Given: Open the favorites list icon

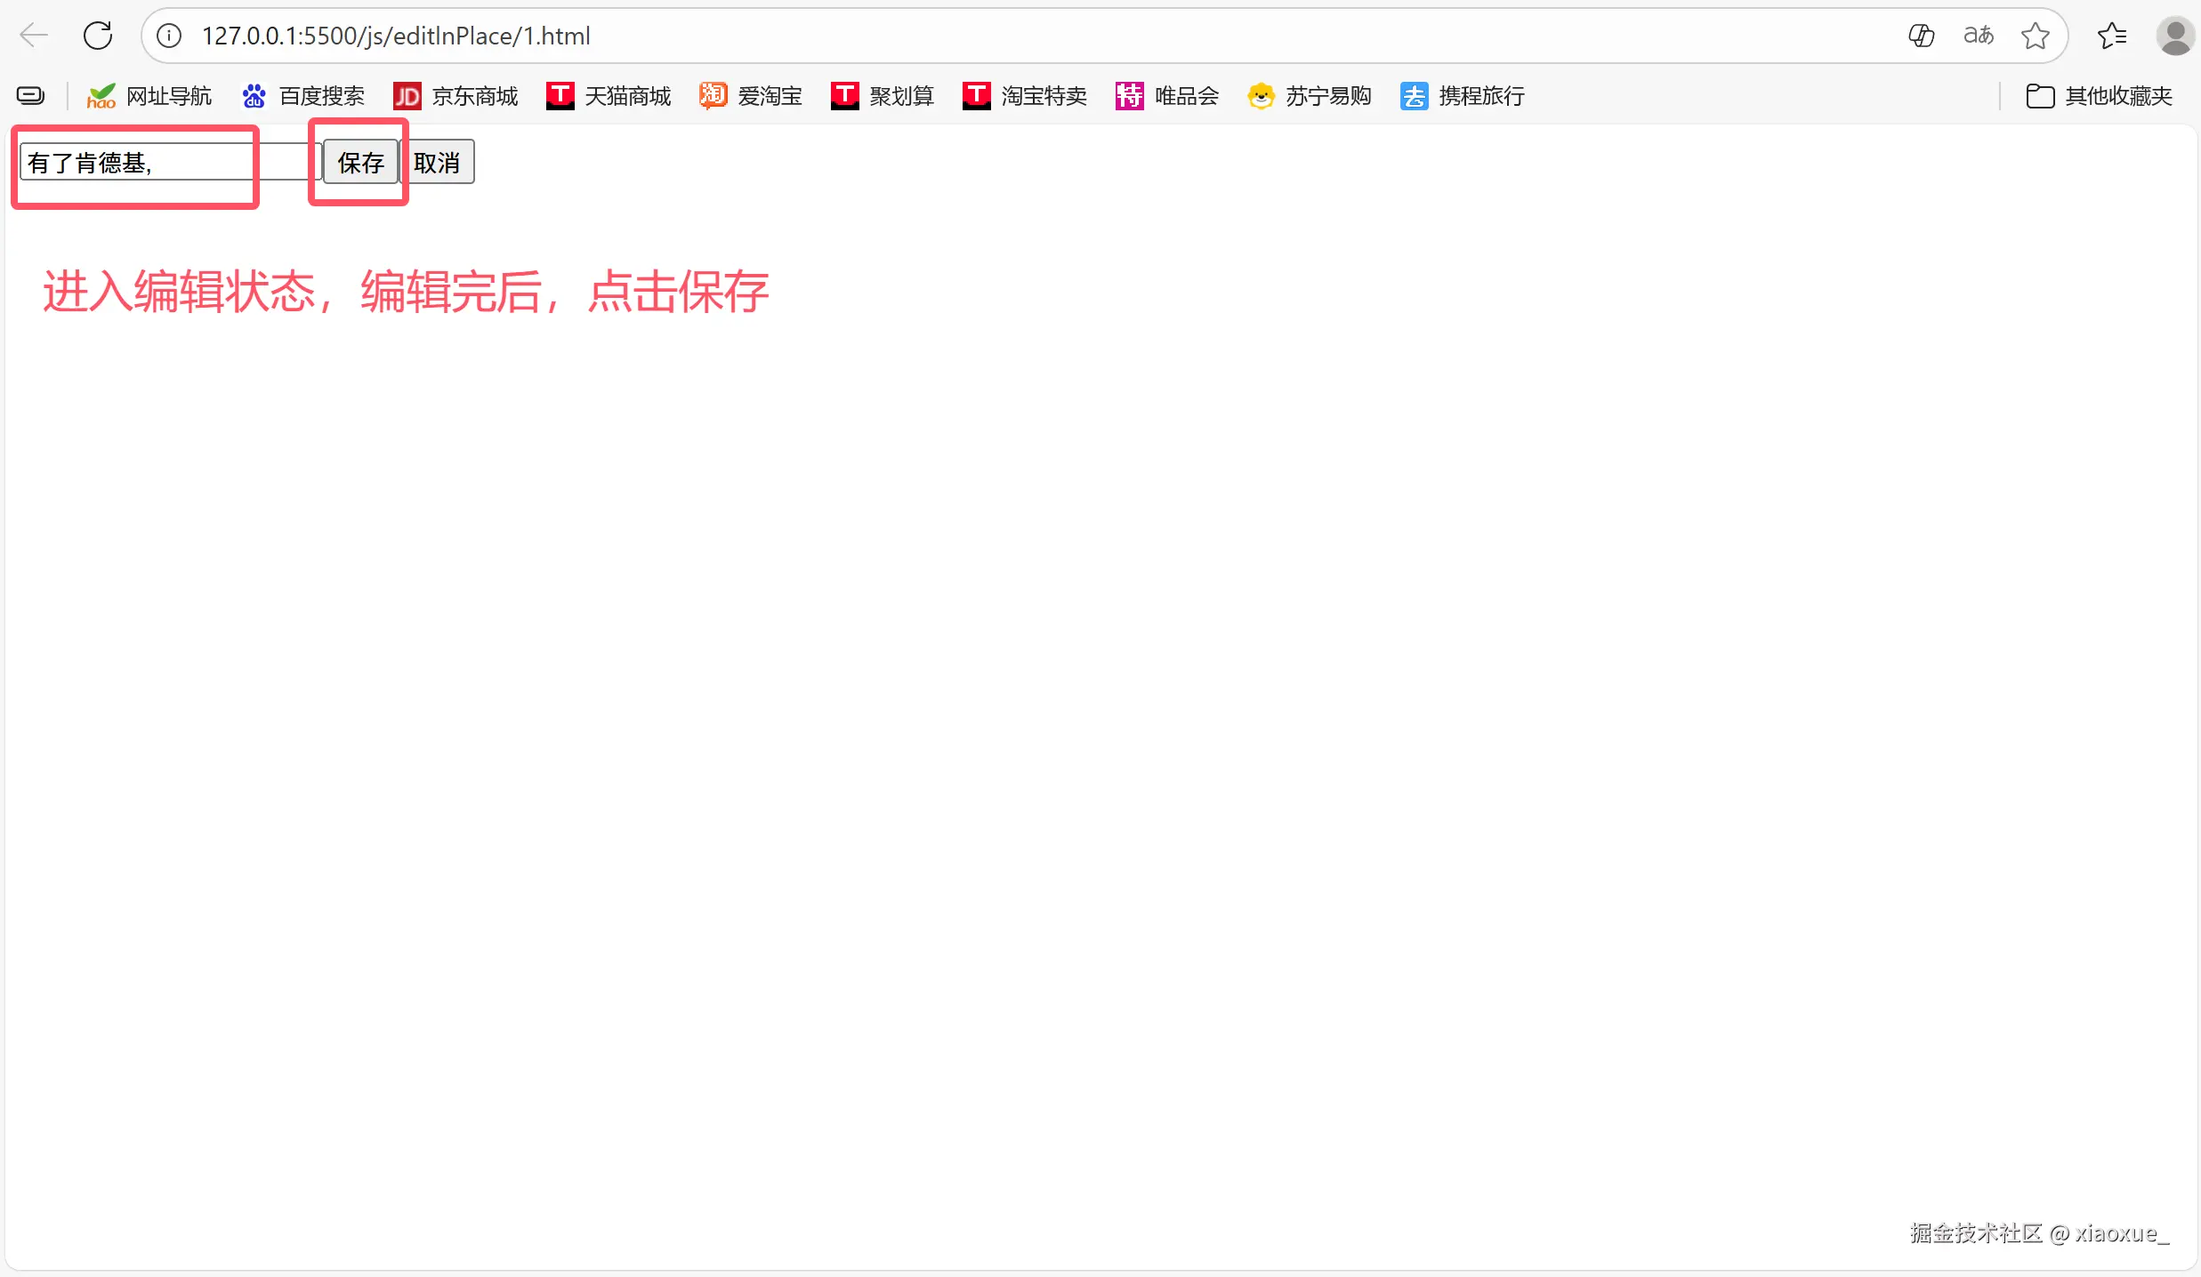Looking at the screenshot, I should click(x=2112, y=36).
